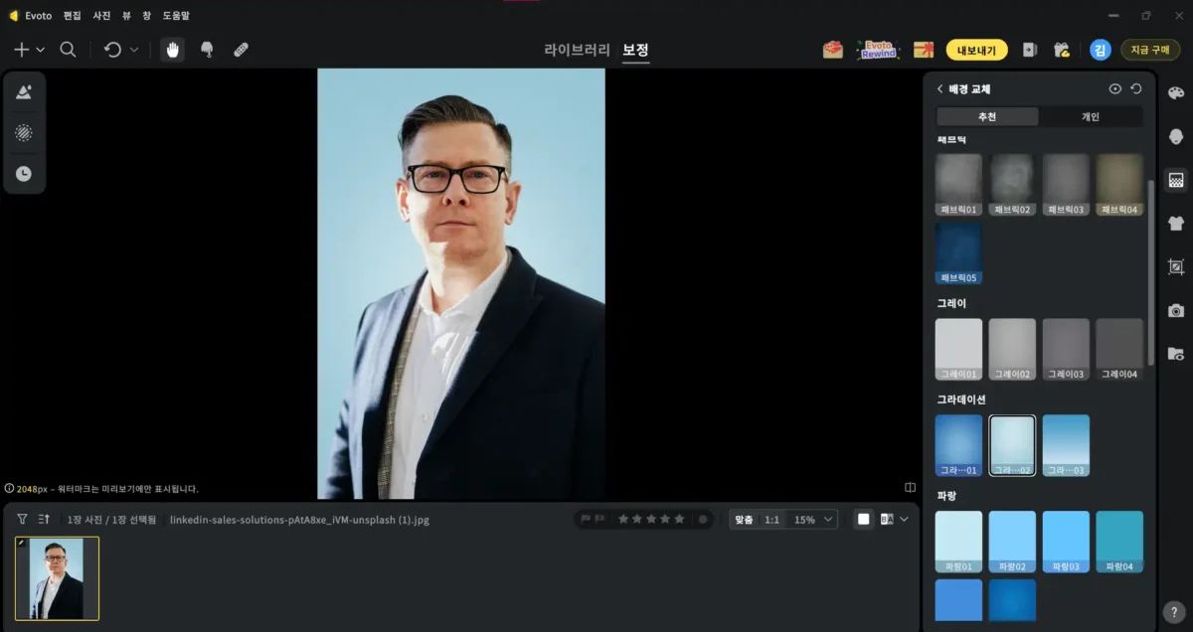Click the help question mark icon

(1173, 612)
